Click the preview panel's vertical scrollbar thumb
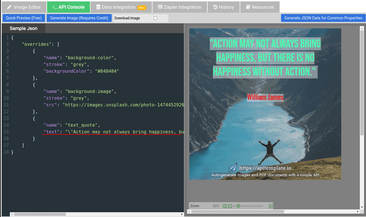Viewport: 366px width, 217px height. 362,82
